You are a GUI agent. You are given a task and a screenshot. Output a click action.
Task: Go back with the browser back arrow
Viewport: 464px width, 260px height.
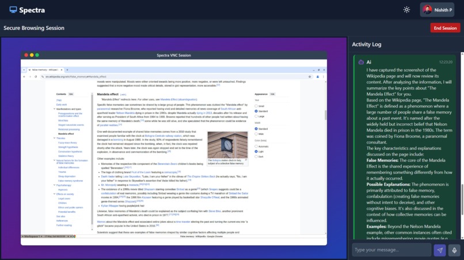(24, 77)
